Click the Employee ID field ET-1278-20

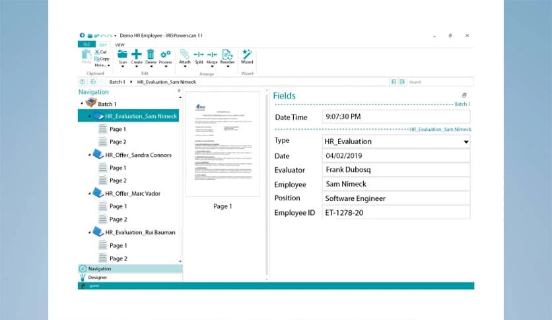(396, 212)
